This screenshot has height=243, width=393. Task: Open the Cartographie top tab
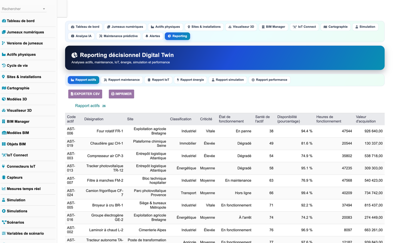click(x=336, y=27)
